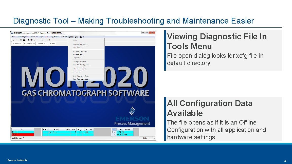Open the Application menu
This screenshot has width=292, height=164.
click(44, 37)
